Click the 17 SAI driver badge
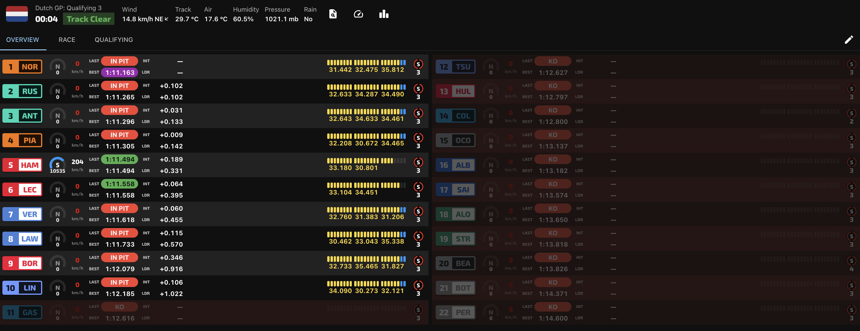This screenshot has width=860, height=331. click(456, 190)
